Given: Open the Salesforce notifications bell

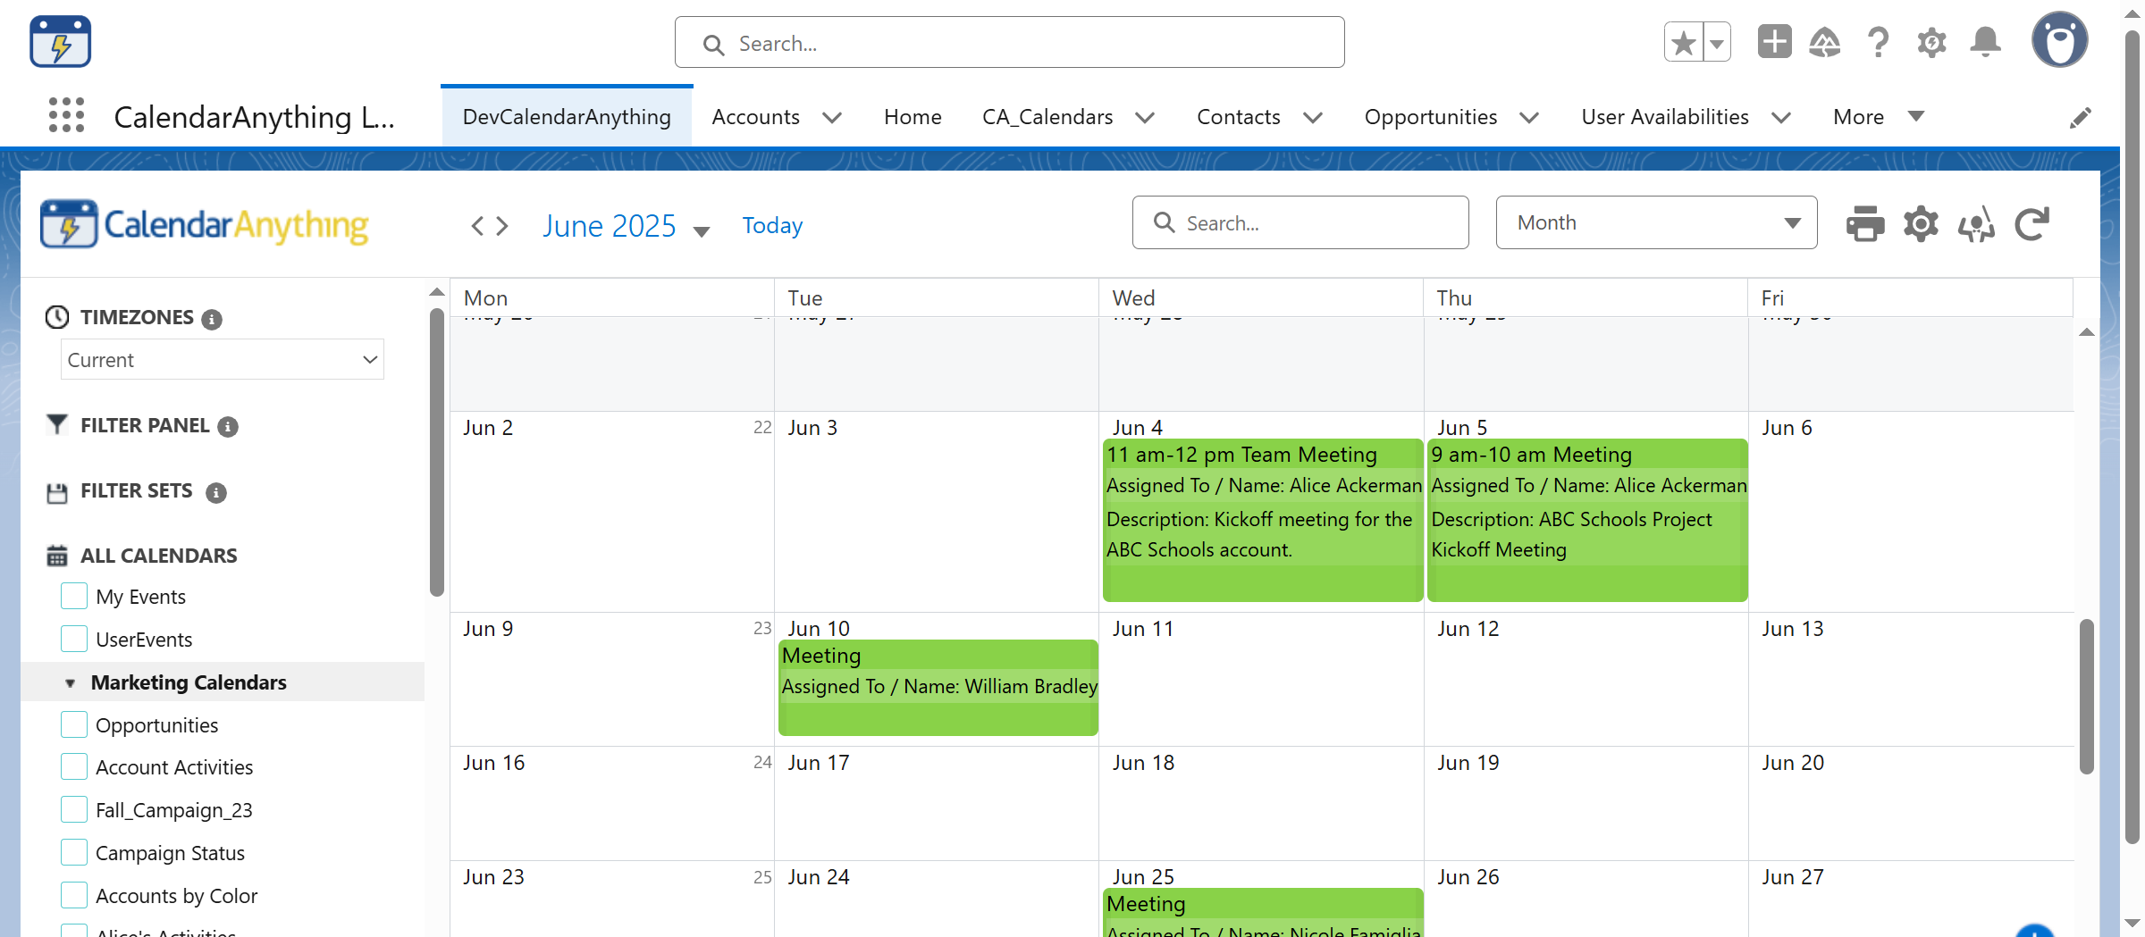Looking at the screenshot, I should coord(1985,42).
